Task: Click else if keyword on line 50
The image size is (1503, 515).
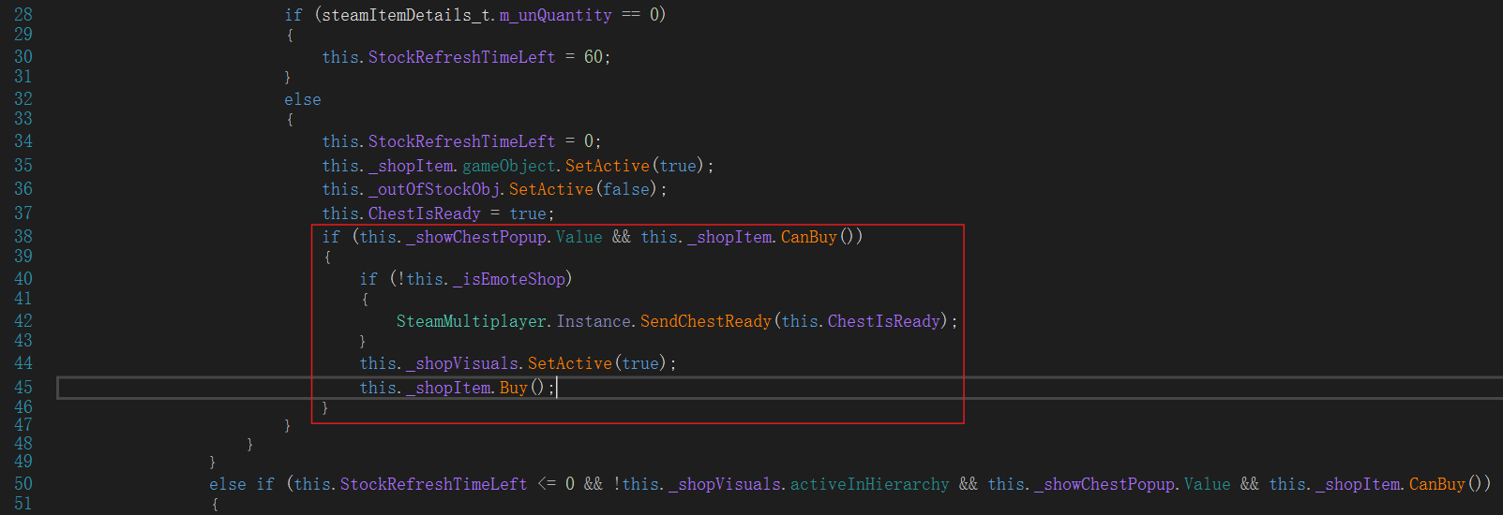Action: pos(242,484)
